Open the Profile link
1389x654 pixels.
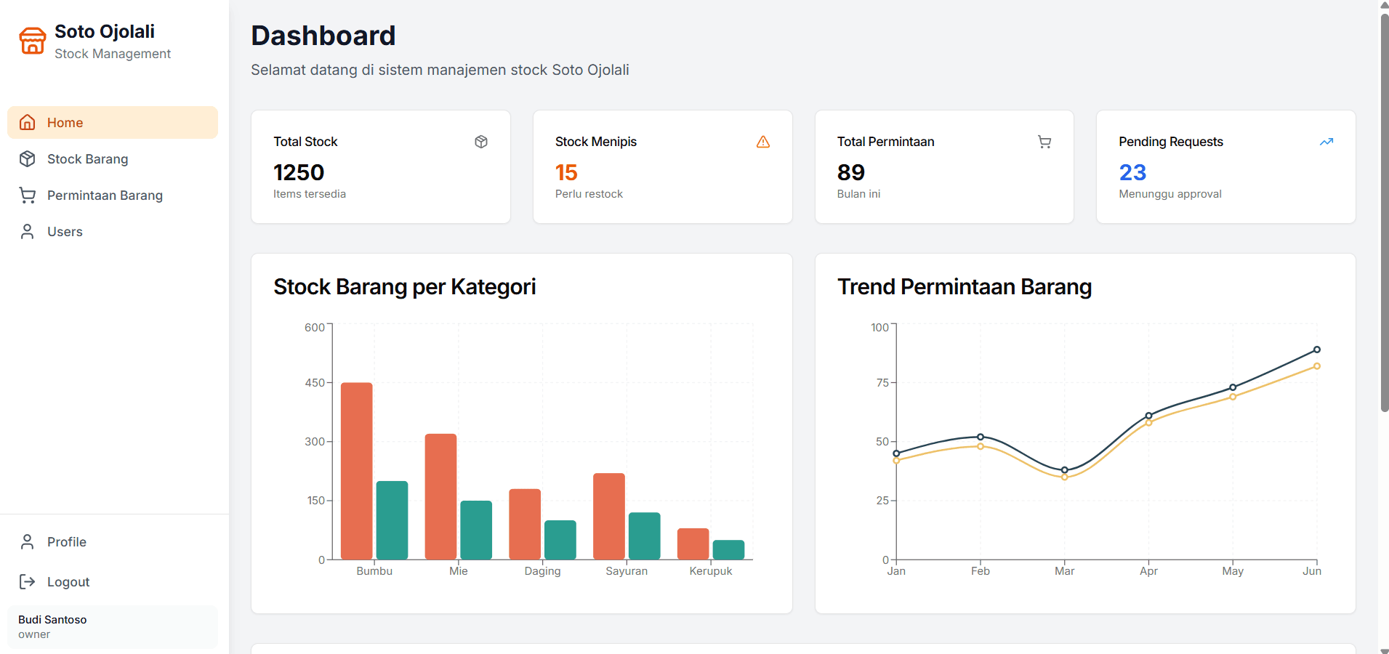point(113,541)
